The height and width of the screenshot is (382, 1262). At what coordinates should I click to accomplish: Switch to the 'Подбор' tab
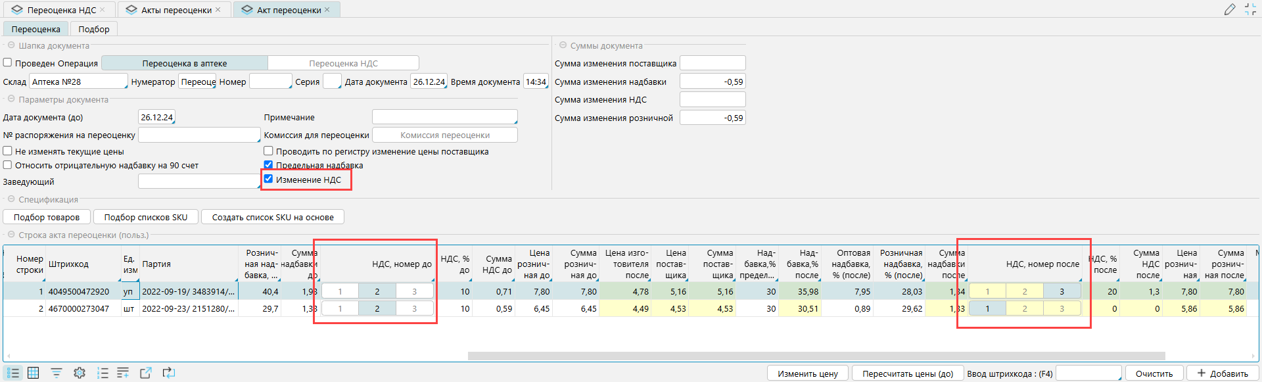pos(94,29)
